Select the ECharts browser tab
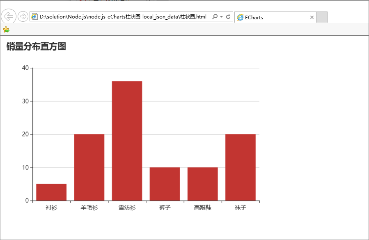369x240 pixels. [275, 17]
